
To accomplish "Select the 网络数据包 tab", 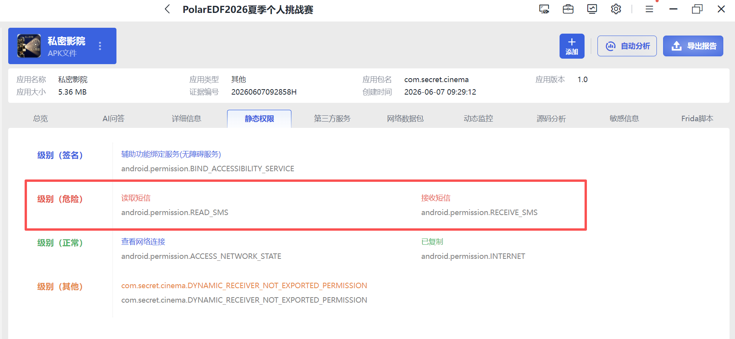I will (405, 118).
